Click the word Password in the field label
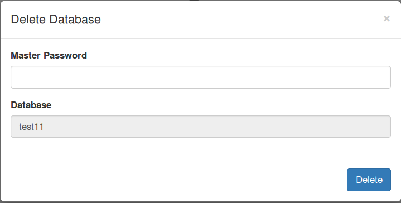401x203 pixels. tap(65, 55)
